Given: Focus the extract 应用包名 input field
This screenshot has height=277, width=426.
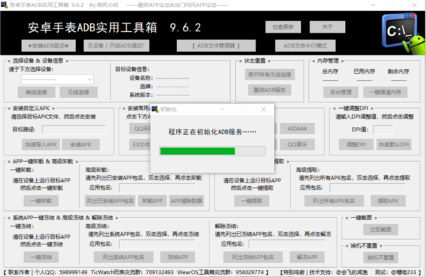Looking at the screenshot, I should [x=368, y=188].
